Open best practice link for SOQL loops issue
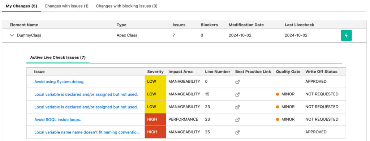The height and width of the screenshot is (141, 370). [x=237, y=120]
